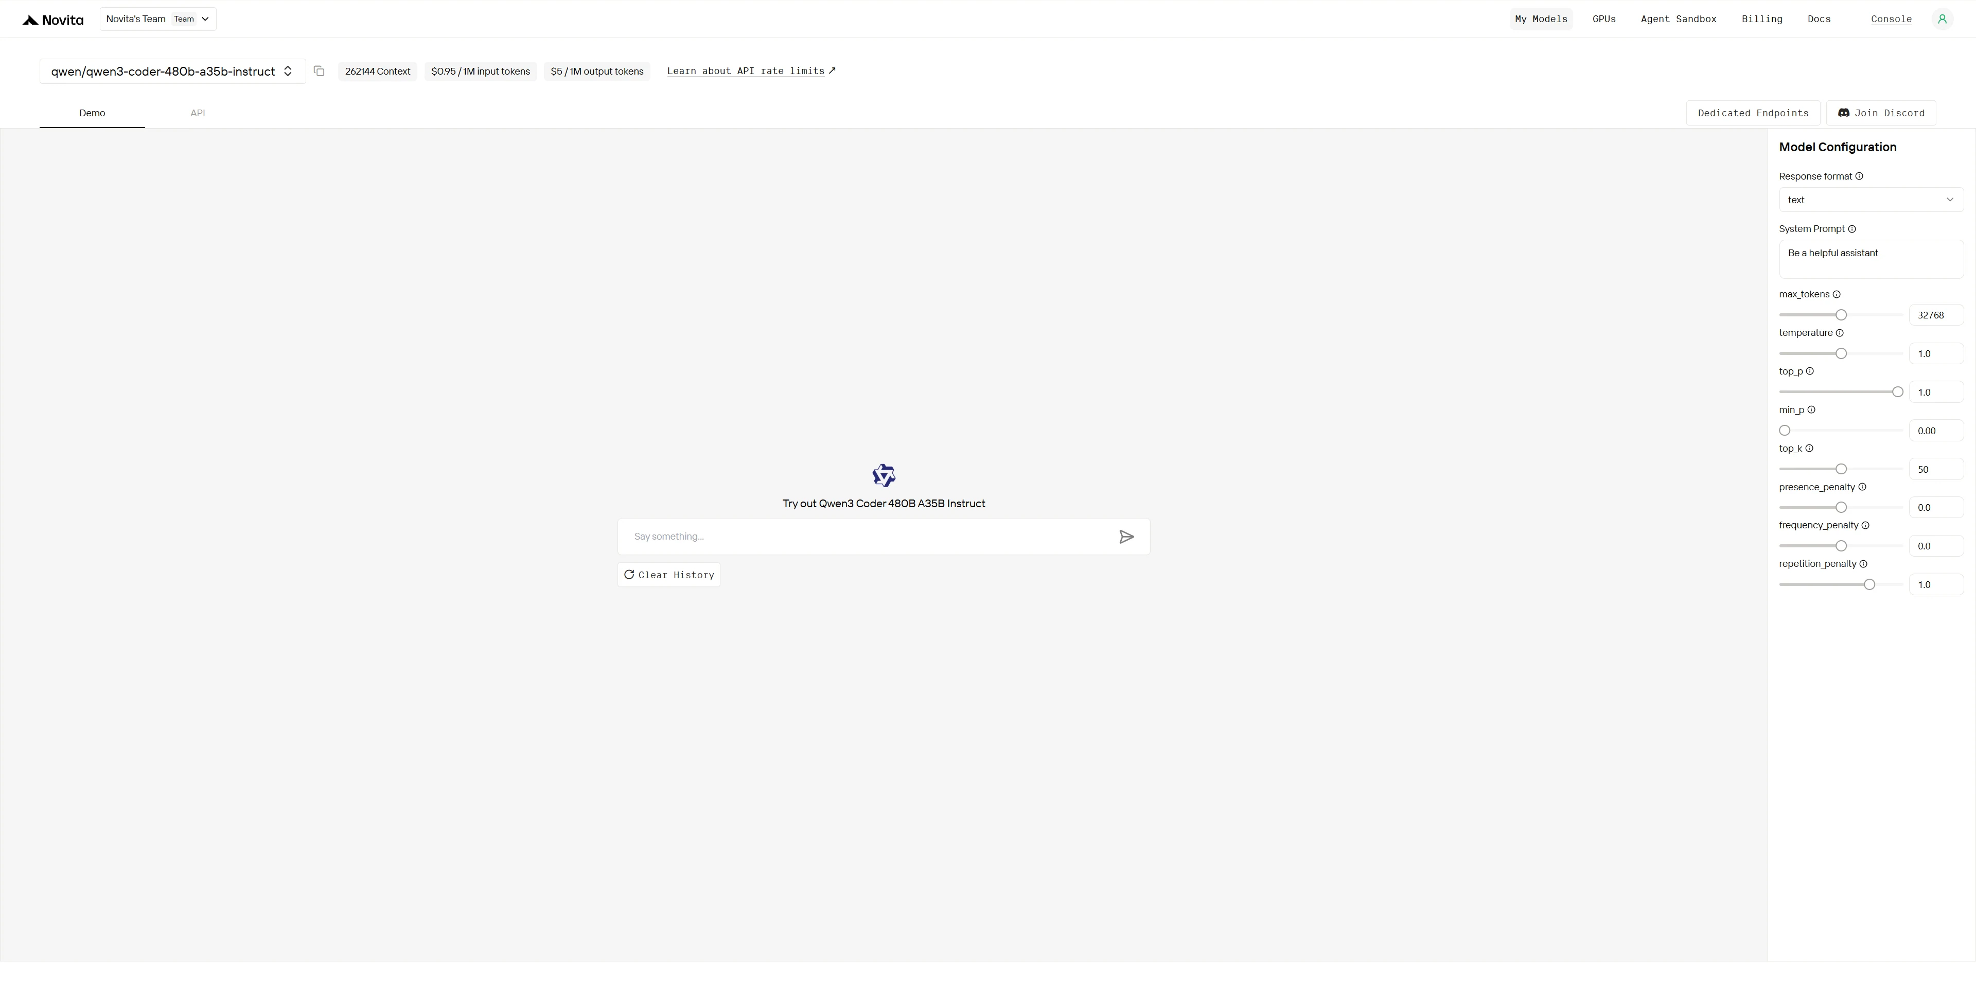Click the max_tokens value field 32768
The height and width of the screenshot is (981, 1976).
1936,315
